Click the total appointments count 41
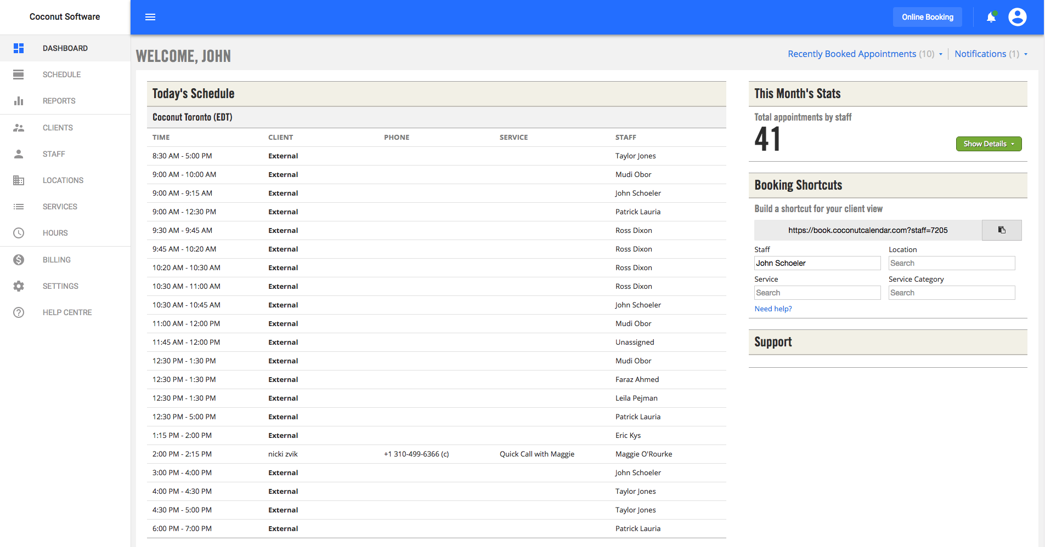Screen dimensions: 1045x547 767,139
